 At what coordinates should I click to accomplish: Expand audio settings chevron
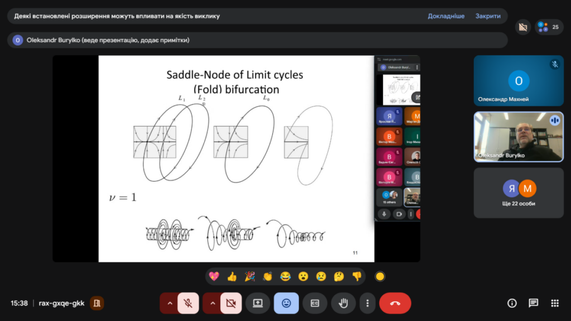click(x=169, y=303)
